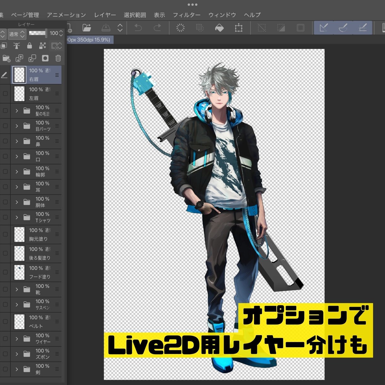This screenshot has height=385, width=385.
Task: Toggle snap to ruler
Action: click(x=323, y=28)
